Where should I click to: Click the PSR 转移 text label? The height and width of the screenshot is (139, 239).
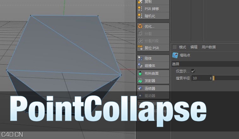tap(152, 9)
